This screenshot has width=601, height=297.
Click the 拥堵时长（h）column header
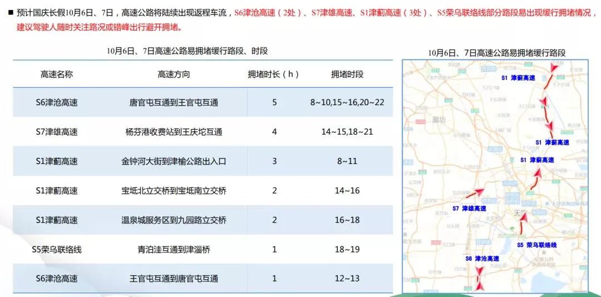[x=274, y=74]
